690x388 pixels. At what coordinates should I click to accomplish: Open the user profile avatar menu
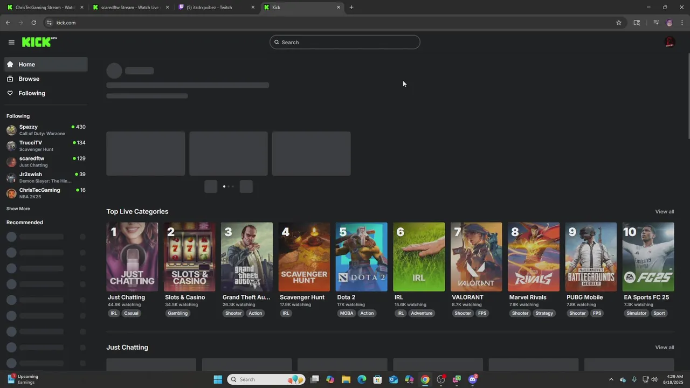[x=670, y=42]
